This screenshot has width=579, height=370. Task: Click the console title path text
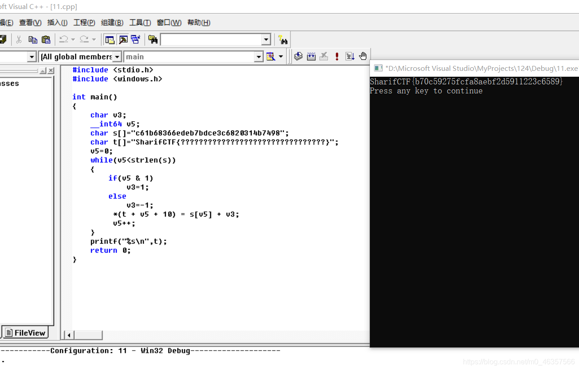[481, 69]
